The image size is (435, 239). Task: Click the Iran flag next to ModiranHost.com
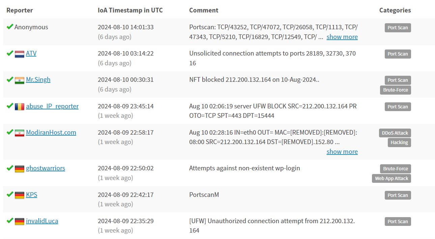[x=20, y=133]
